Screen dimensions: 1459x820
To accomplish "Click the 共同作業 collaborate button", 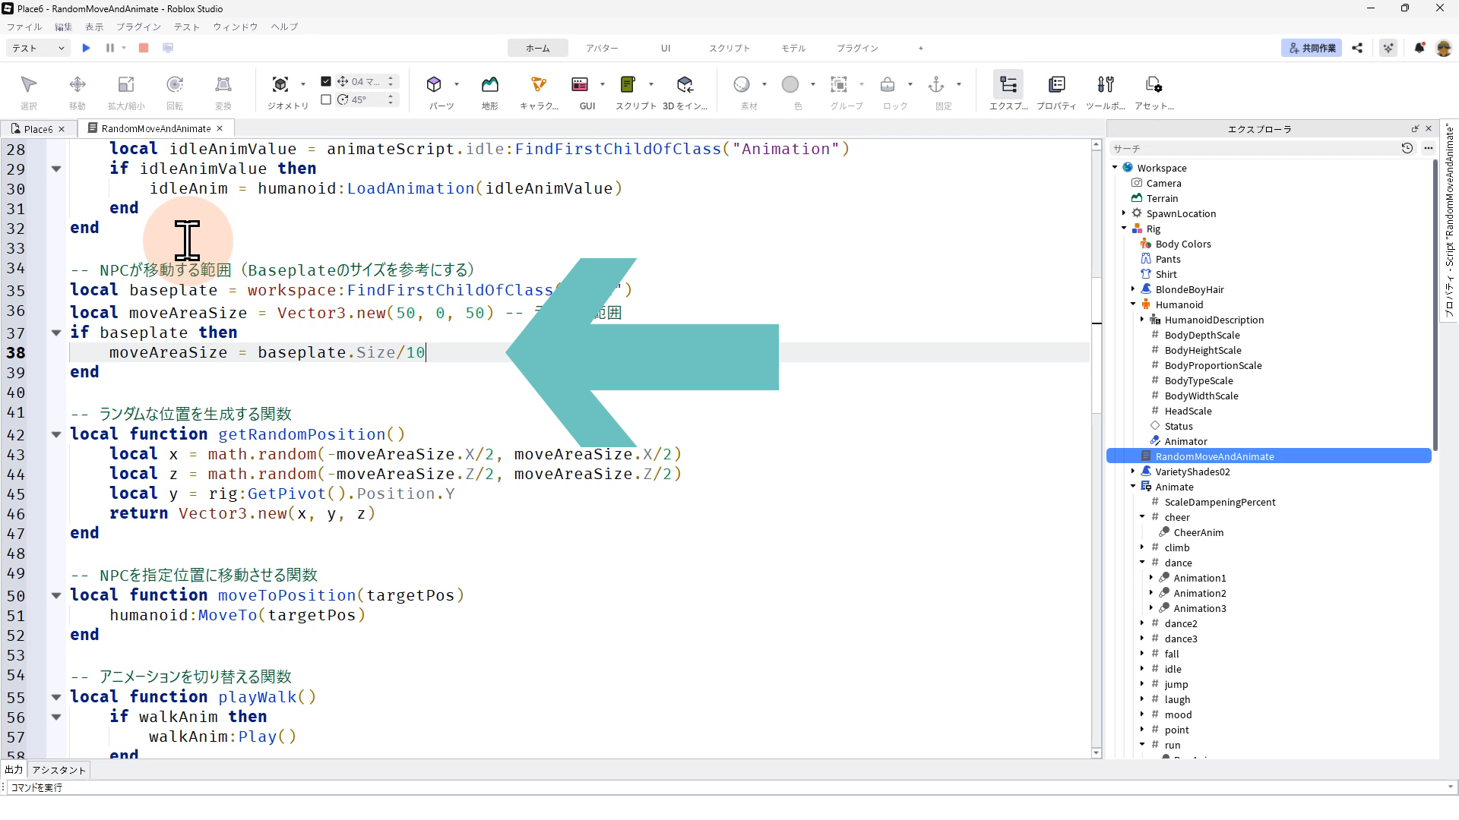I will click(x=1312, y=48).
